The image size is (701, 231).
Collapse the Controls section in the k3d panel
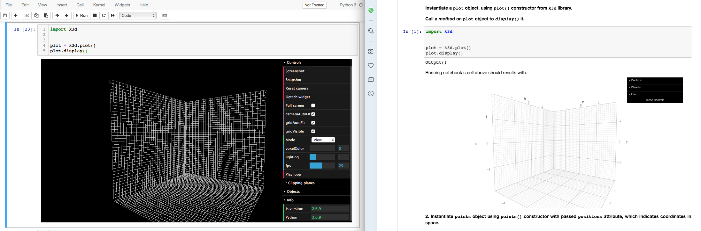pyautogui.click(x=316, y=62)
